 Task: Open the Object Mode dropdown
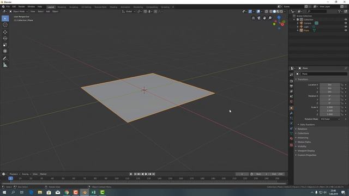19,11
